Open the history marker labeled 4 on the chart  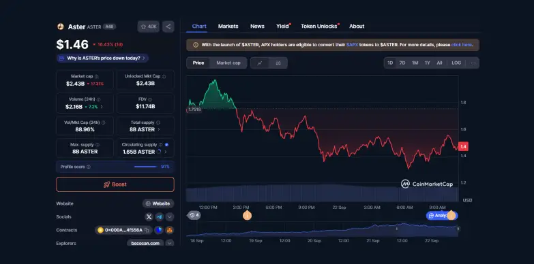click(x=194, y=215)
